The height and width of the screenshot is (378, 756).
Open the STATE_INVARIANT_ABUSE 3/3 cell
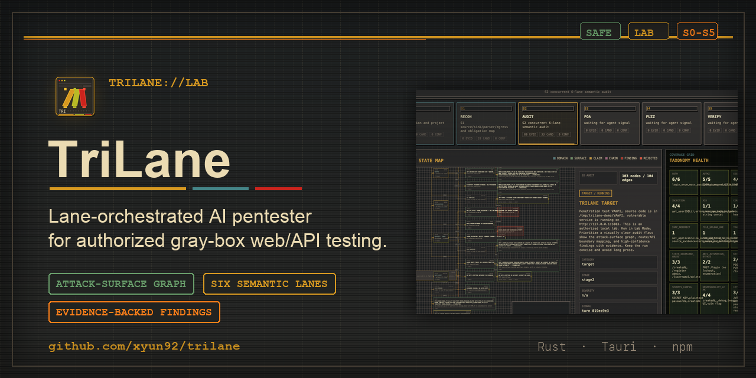point(683,265)
